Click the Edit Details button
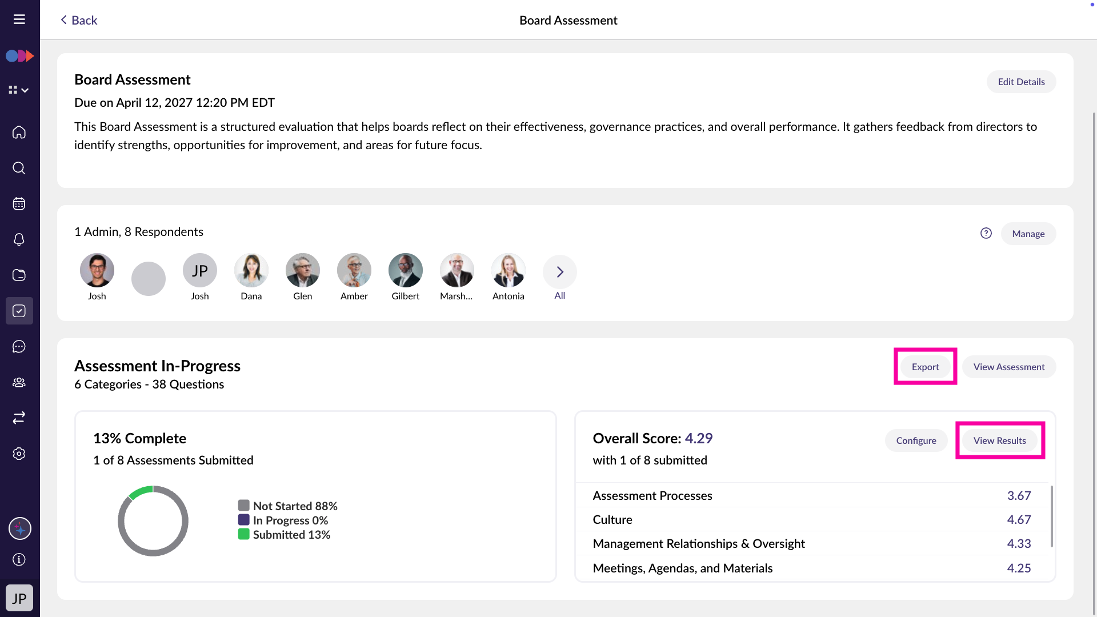The width and height of the screenshot is (1097, 617). pyautogui.click(x=1021, y=82)
